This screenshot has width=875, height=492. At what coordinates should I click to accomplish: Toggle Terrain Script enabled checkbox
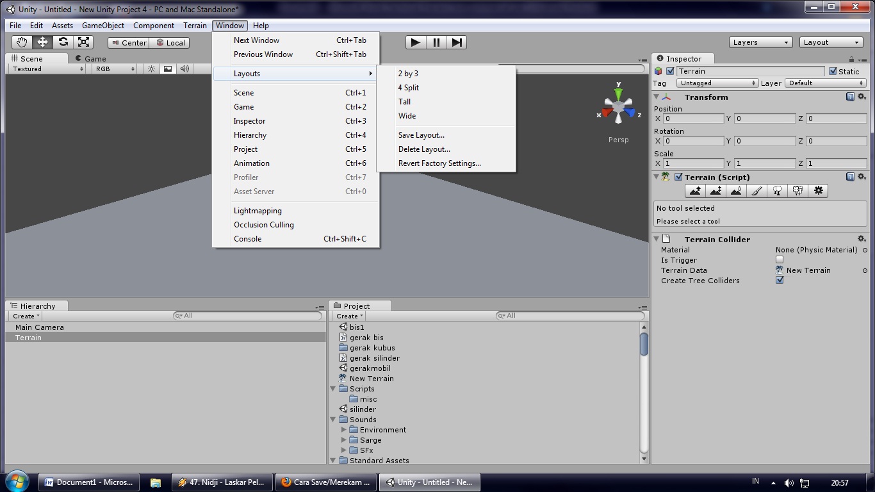click(x=678, y=177)
